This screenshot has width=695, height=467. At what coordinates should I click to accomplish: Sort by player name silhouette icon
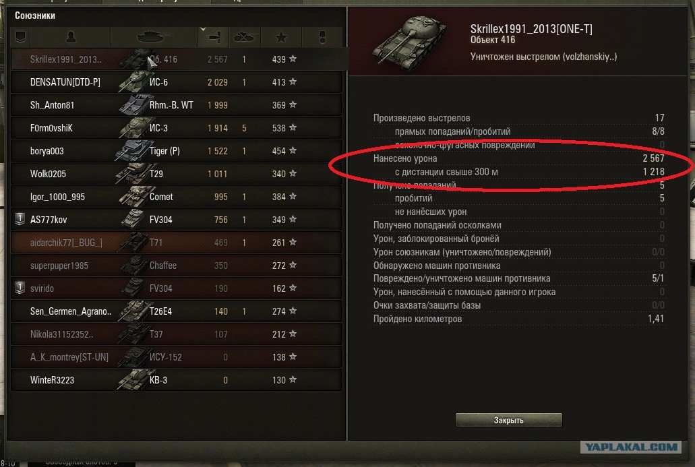[71, 37]
